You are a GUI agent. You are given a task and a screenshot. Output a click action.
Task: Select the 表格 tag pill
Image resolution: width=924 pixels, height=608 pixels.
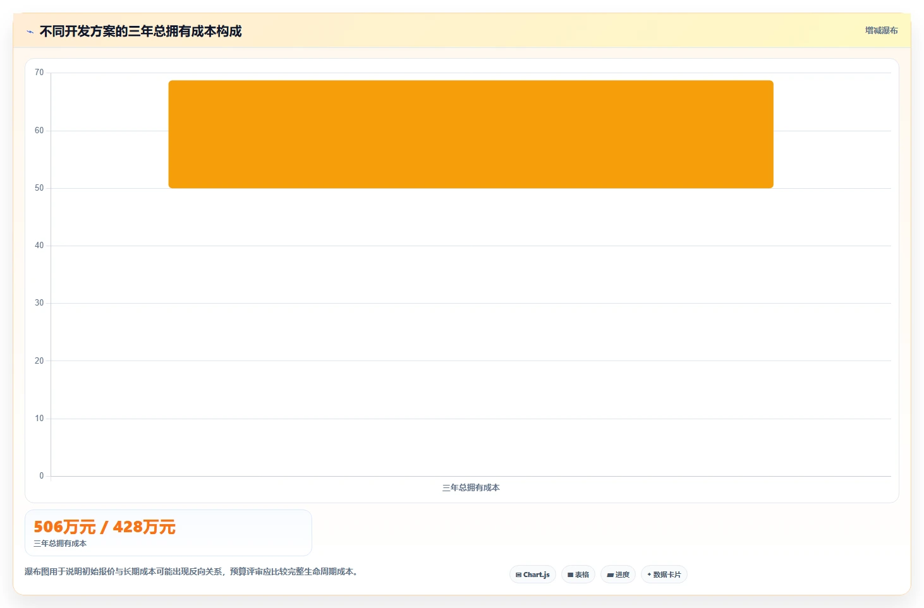578,575
